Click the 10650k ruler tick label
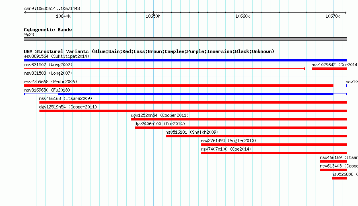The height and width of the screenshot is (206, 358). pyautogui.click(x=153, y=16)
